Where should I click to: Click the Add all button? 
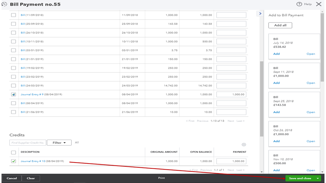pos(280,25)
